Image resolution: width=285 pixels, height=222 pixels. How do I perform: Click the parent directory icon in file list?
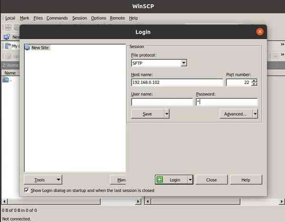point(5,80)
